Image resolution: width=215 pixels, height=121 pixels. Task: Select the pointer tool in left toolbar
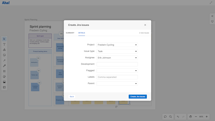click(x=4, y=39)
